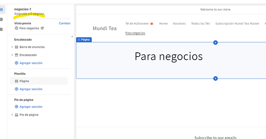Click the Página block label tag
The width and height of the screenshot is (266, 139).
click(x=84, y=40)
